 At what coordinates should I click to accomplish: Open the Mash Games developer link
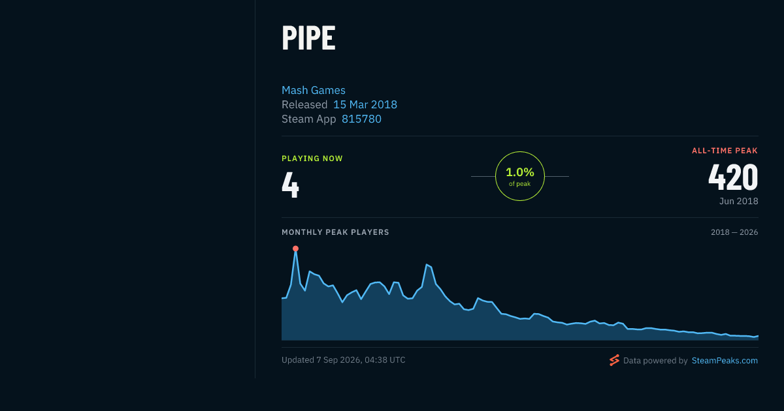(x=314, y=90)
